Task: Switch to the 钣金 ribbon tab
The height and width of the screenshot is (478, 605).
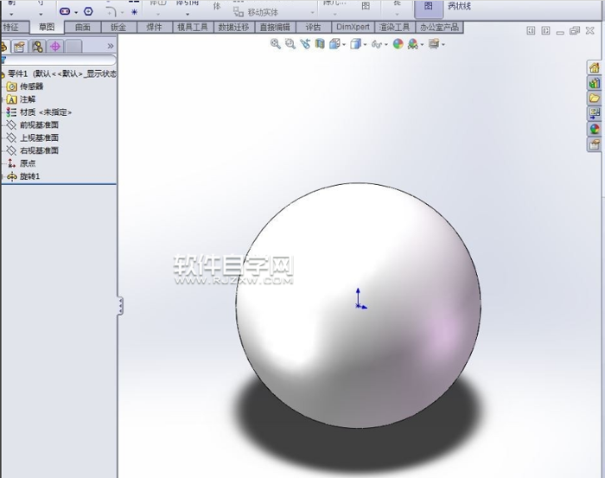Action: 118,28
